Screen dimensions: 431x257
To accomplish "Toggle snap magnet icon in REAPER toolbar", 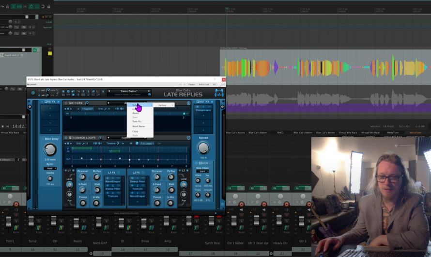I will pyautogui.click(x=43, y=6).
